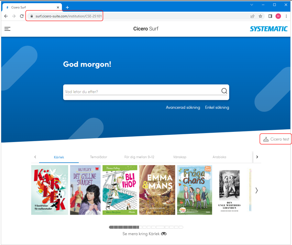Switch to the Vänskap tab
Screen dimensions: 292x245
pos(180,157)
